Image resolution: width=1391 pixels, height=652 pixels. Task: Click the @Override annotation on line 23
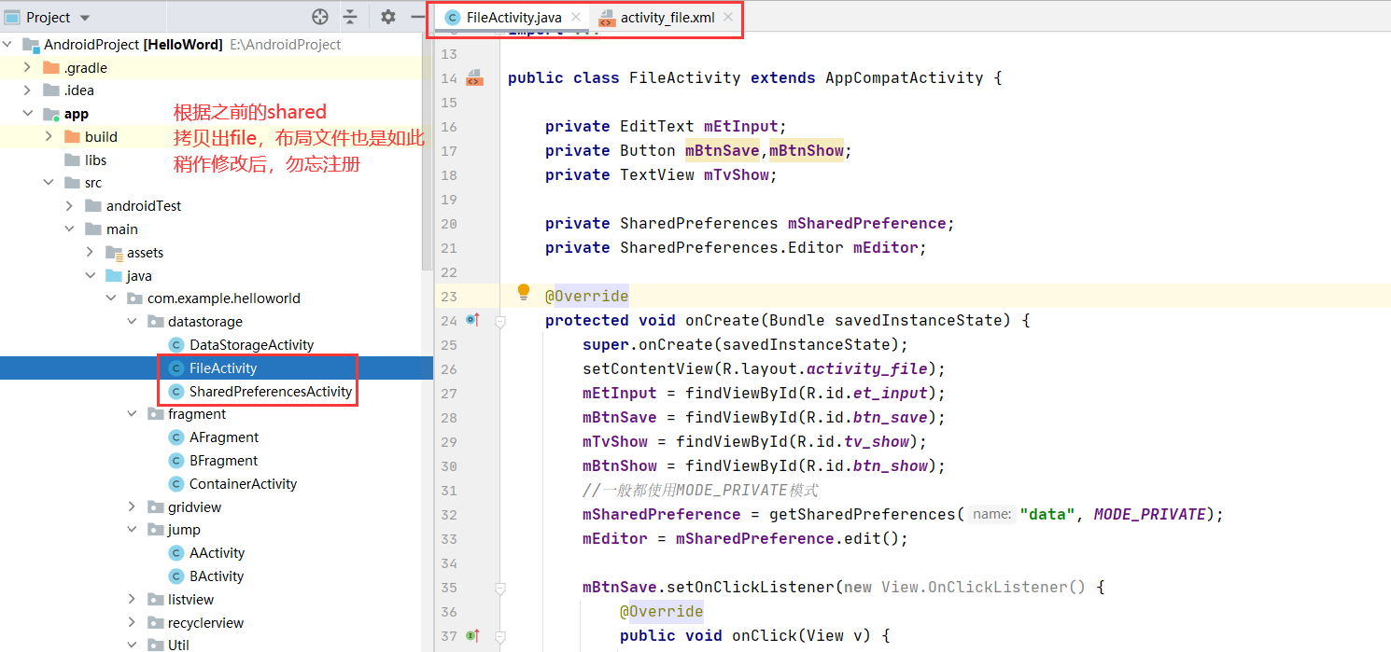click(x=587, y=297)
